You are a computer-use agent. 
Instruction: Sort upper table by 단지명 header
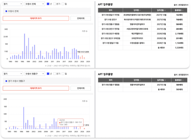coord(137,10)
